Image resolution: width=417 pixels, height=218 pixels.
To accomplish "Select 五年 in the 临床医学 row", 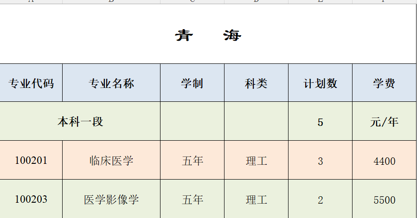I will pos(192,161).
